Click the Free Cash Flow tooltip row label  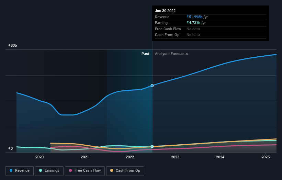168,29
